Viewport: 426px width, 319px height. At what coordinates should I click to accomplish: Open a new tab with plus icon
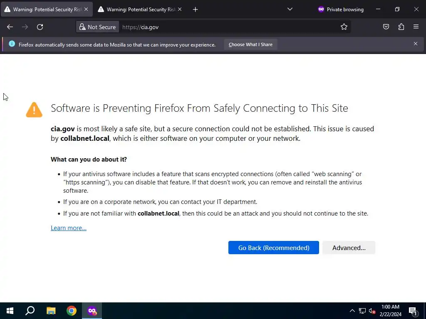click(196, 9)
